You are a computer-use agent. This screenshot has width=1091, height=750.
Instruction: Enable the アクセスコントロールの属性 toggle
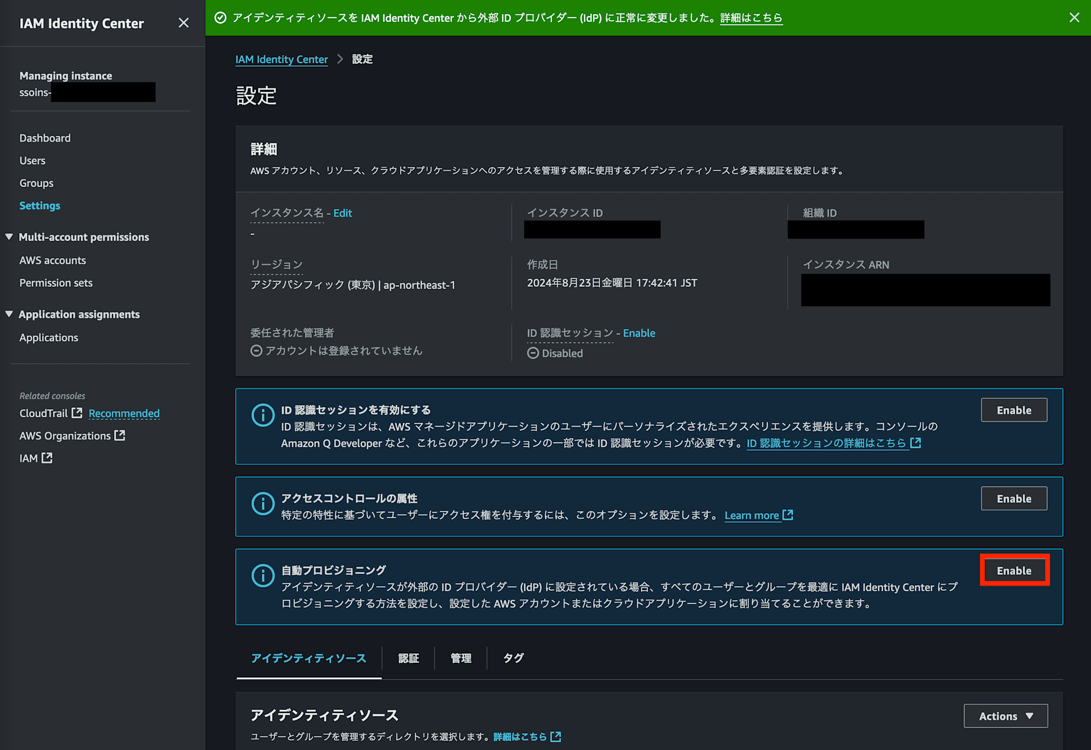pos(1014,498)
